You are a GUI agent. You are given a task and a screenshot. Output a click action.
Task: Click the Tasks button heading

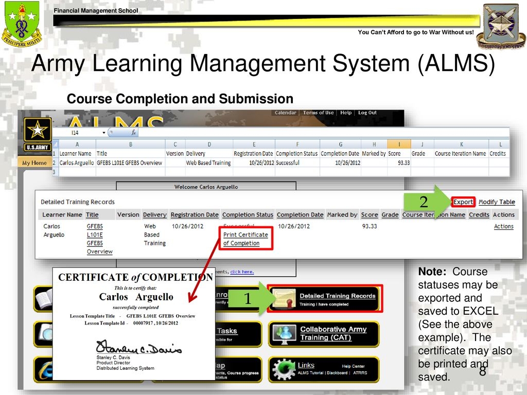(x=227, y=331)
